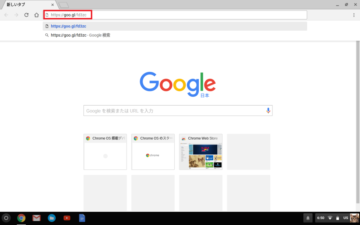Go to the home page icon
The image size is (360, 225).
pos(37,15)
